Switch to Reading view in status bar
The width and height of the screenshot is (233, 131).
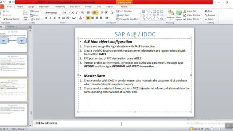pyautogui.click(x=199, y=129)
